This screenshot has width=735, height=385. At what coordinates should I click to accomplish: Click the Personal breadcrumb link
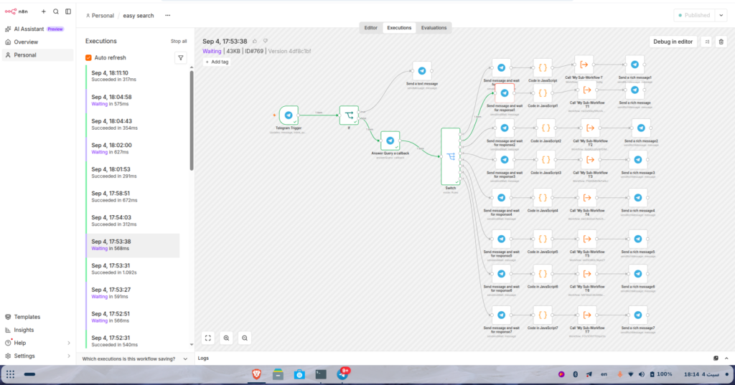tap(100, 16)
